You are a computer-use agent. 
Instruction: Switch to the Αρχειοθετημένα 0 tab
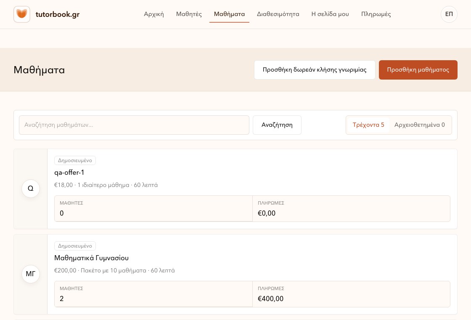(x=420, y=125)
